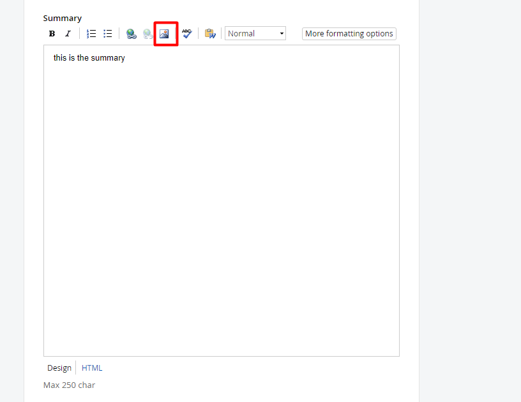
Task: Click the text 'this is the summary'
Action: click(89, 58)
